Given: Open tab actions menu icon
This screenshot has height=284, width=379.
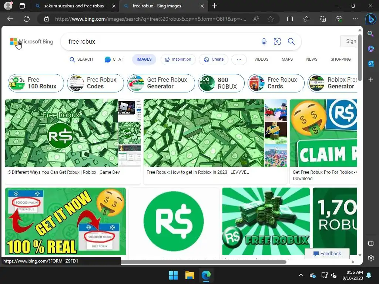Looking at the screenshot, I should click(22, 6).
